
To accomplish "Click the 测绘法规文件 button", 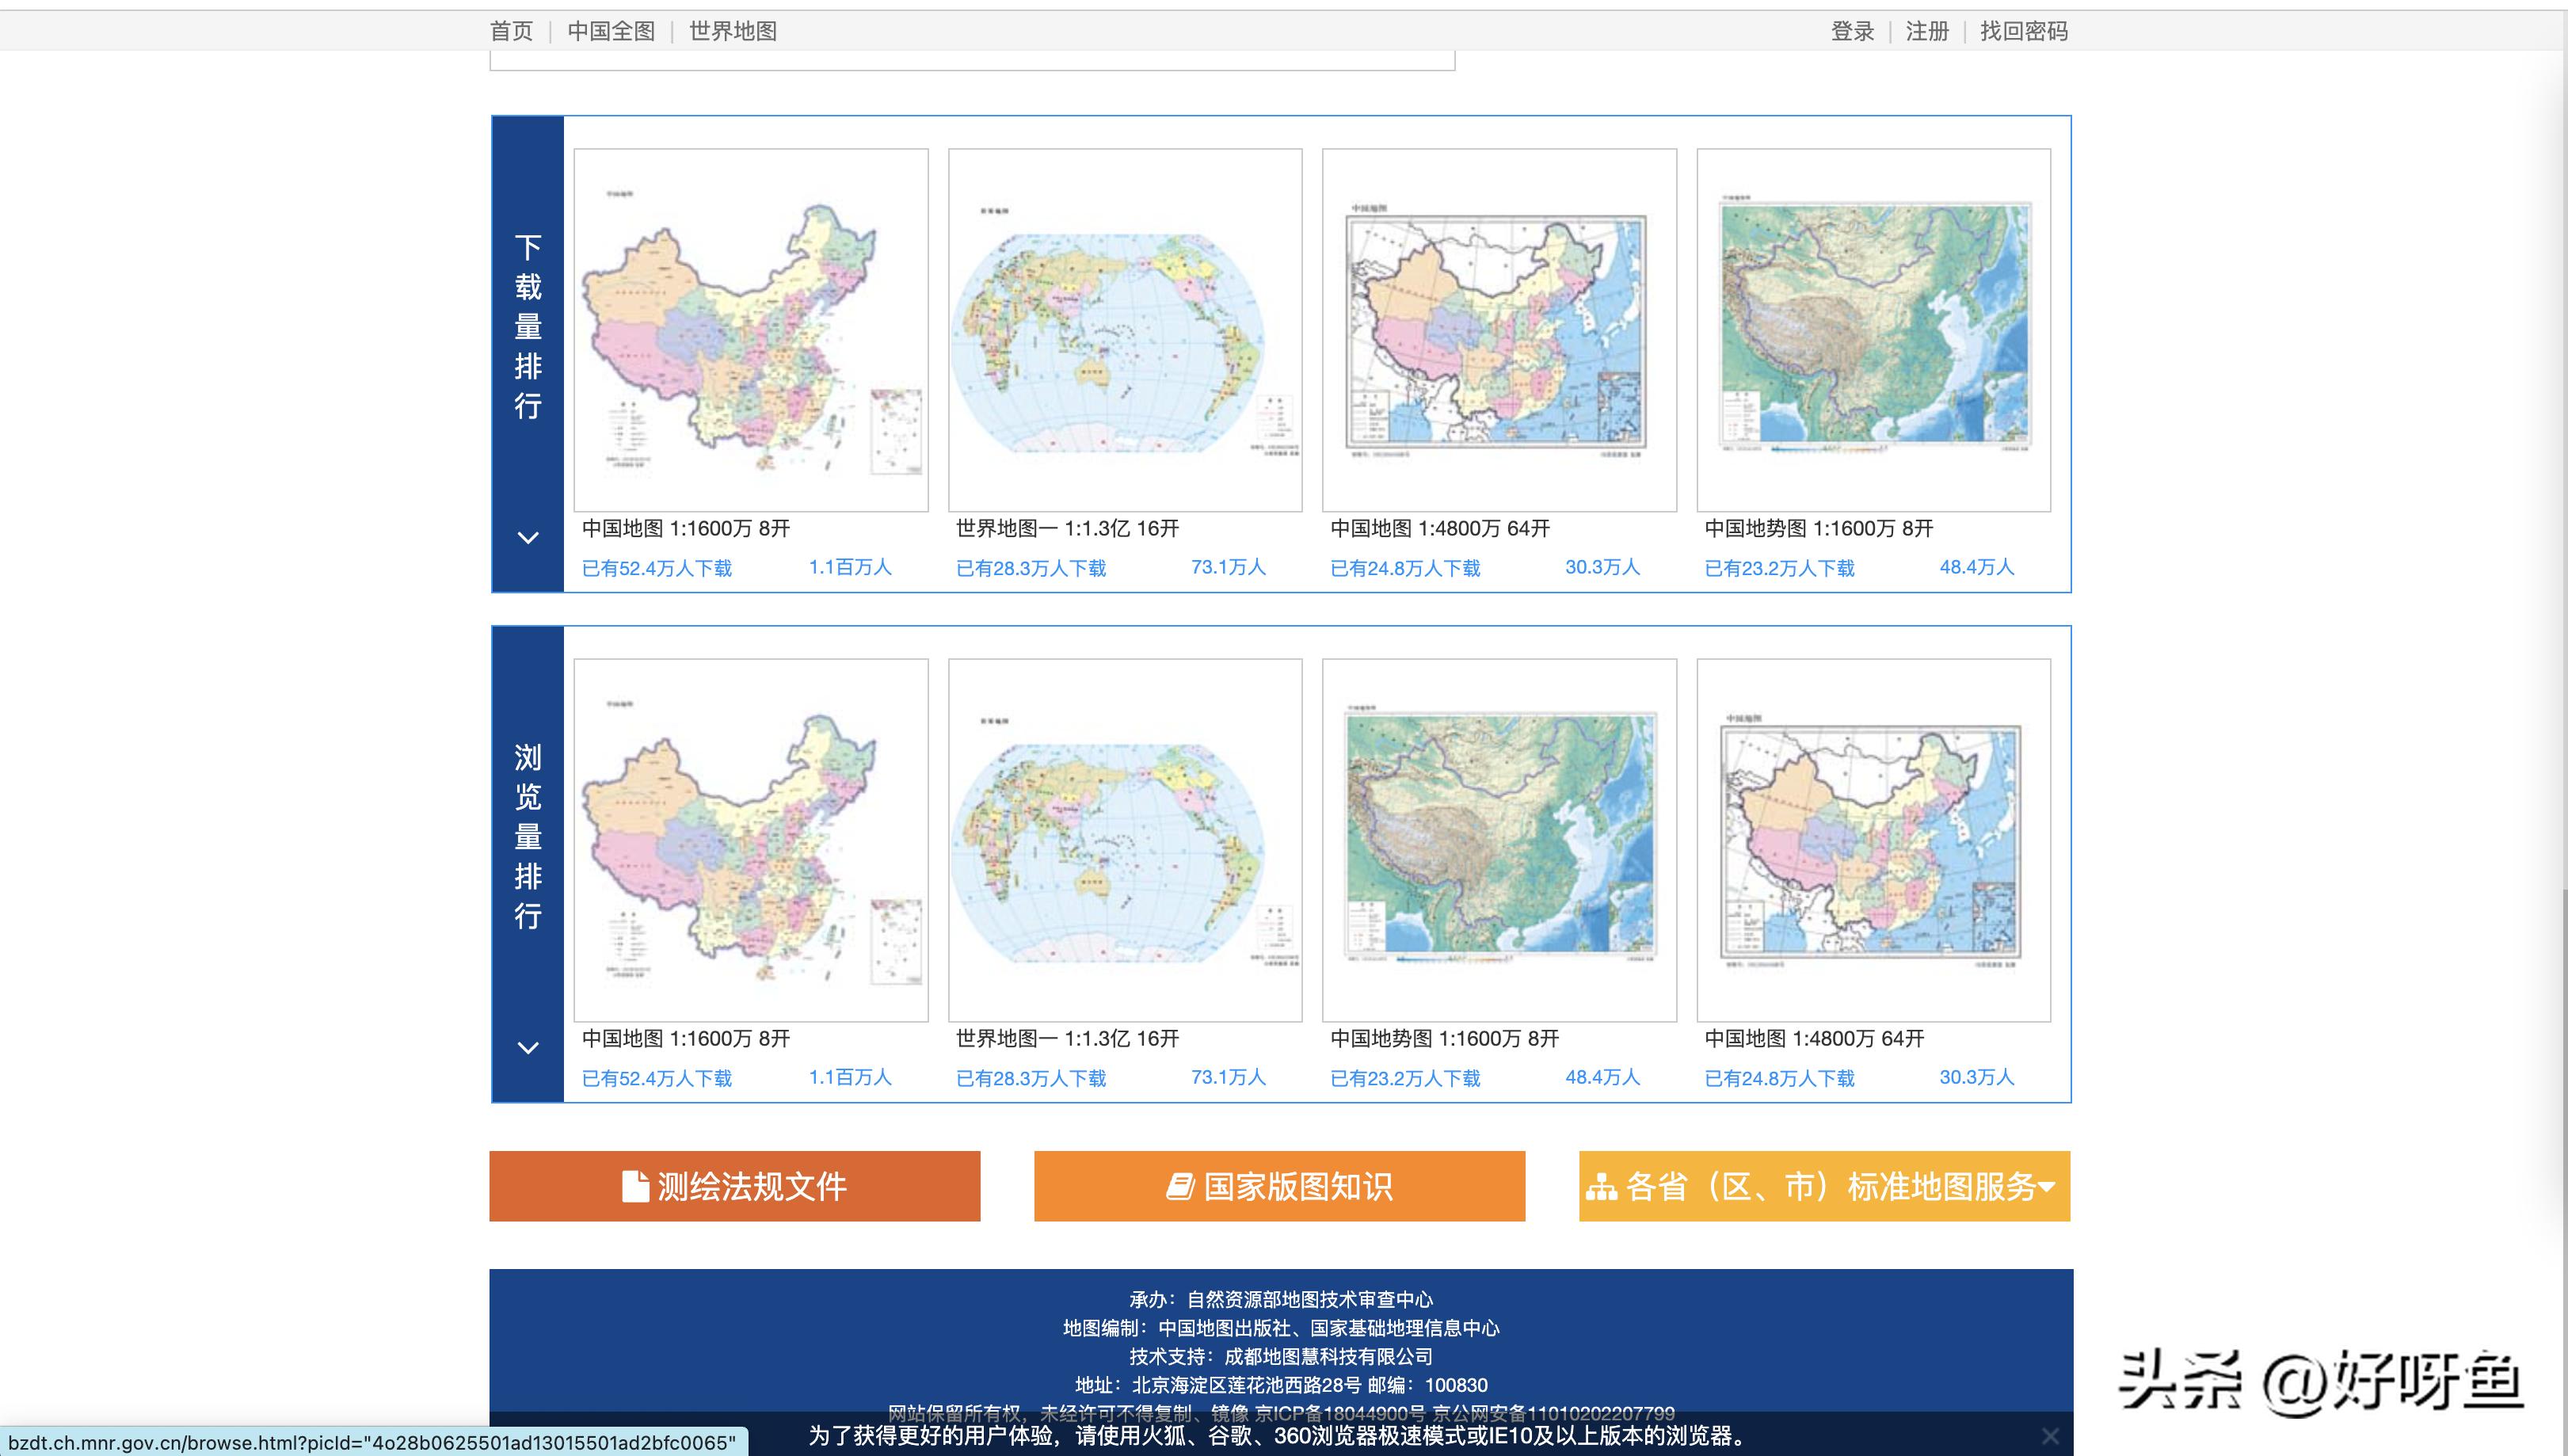I will pyautogui.click(x=735, y=1186).
